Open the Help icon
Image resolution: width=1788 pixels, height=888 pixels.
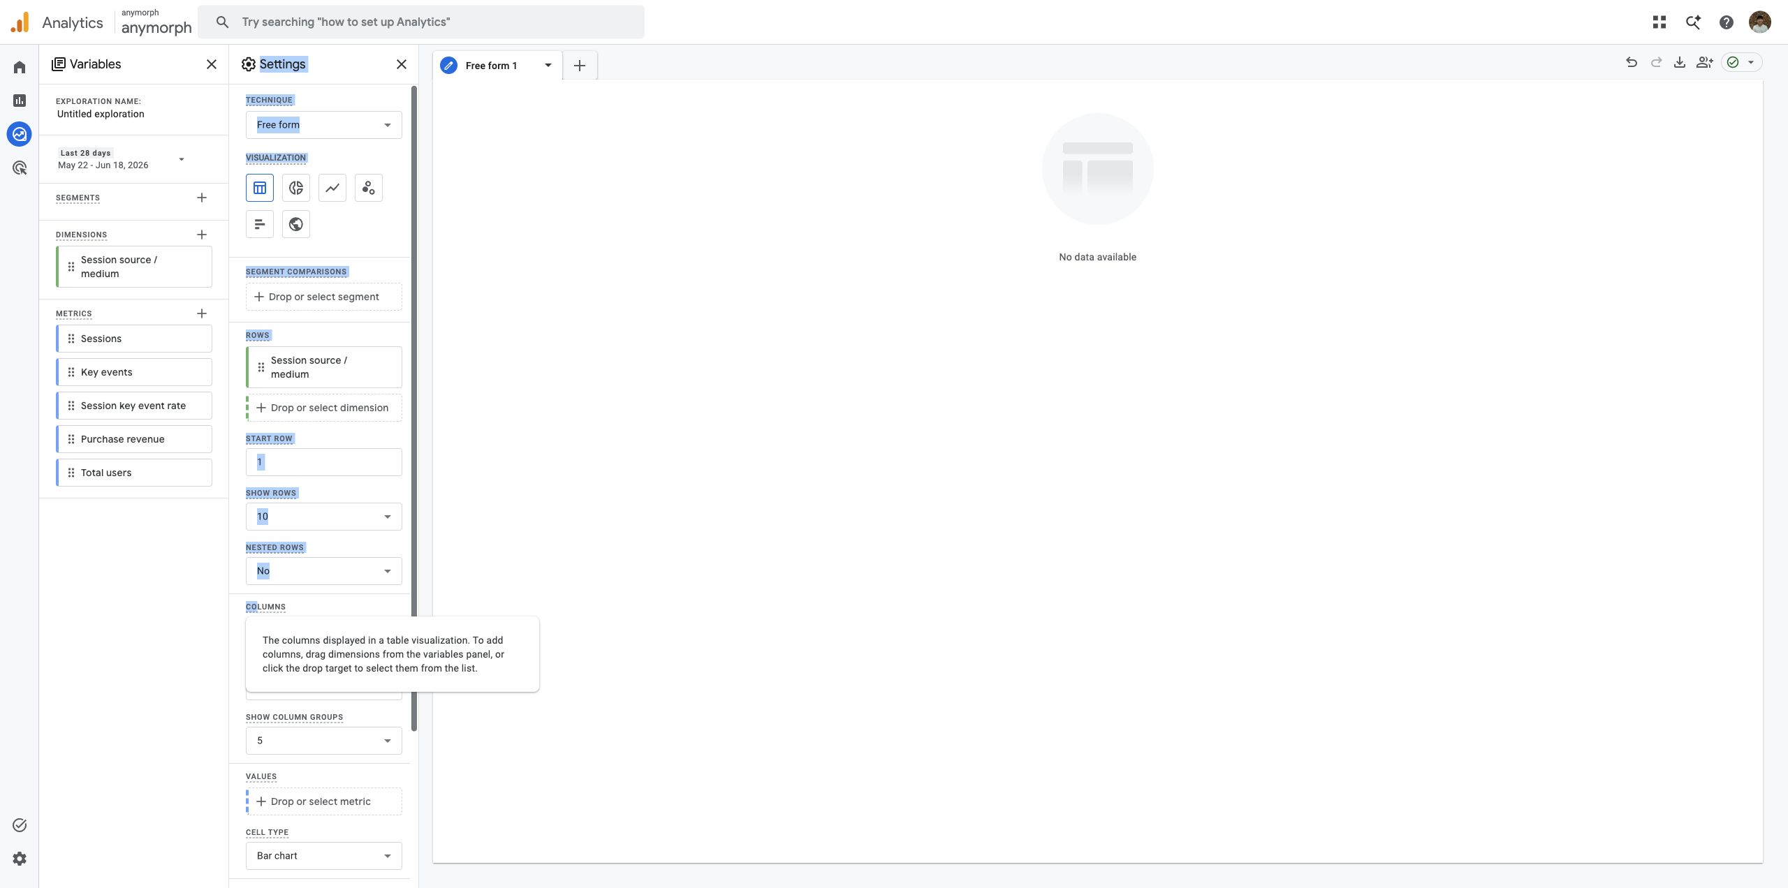(1727, 22)
